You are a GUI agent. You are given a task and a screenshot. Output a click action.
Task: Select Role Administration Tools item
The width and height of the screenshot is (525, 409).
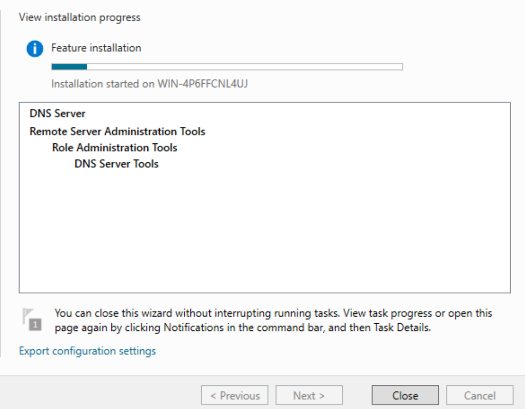coord(114,147)
